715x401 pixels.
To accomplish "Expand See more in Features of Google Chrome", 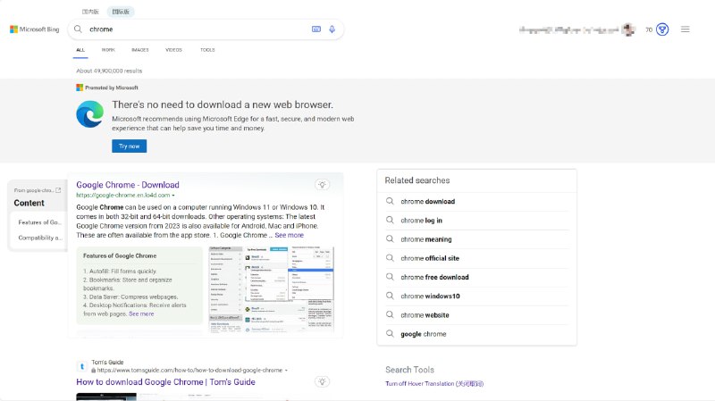I will 141,314.
